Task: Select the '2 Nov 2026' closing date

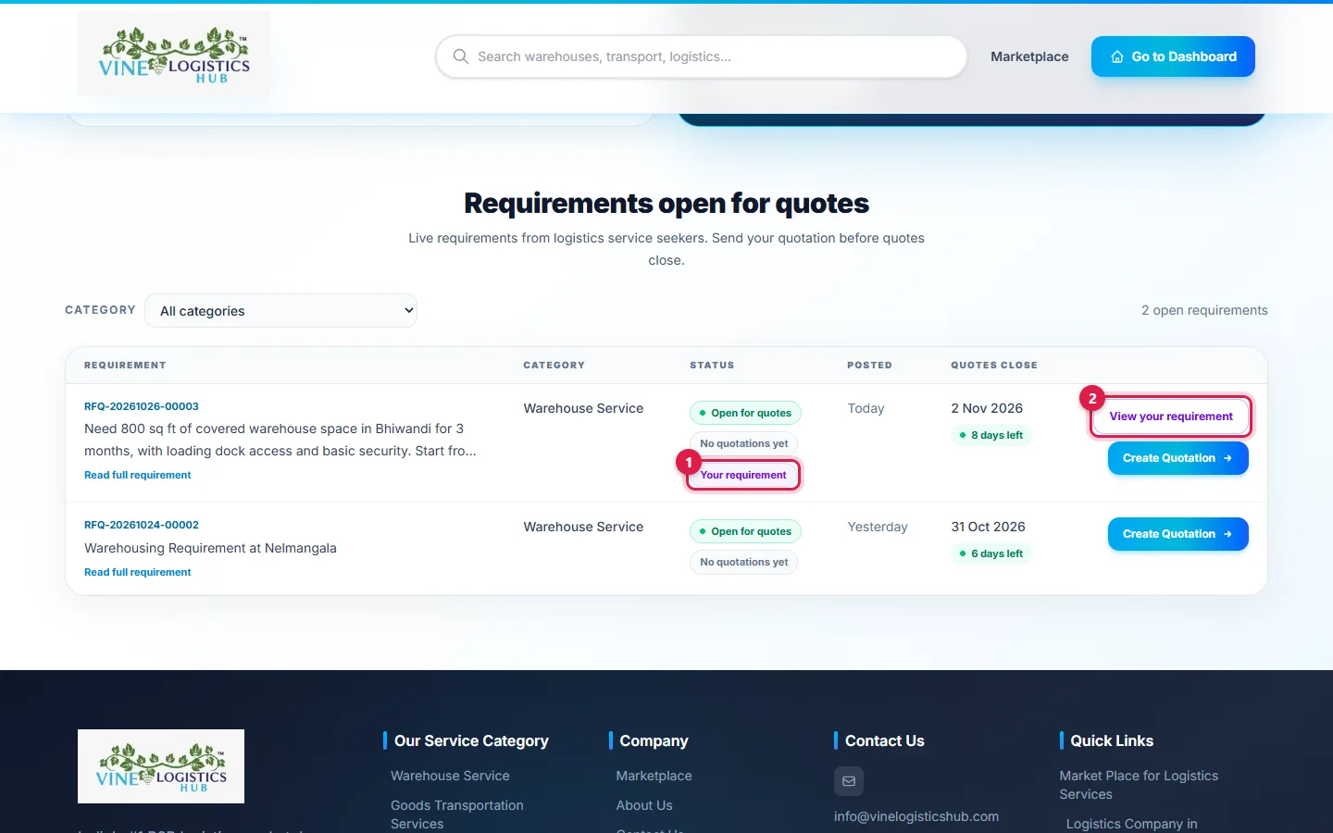Action: pyautogui.click(x=987, y=408)
